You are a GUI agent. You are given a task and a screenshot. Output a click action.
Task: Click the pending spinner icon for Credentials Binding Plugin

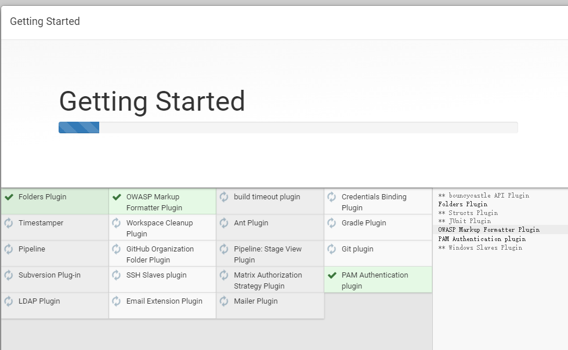[x=331, y=196]
